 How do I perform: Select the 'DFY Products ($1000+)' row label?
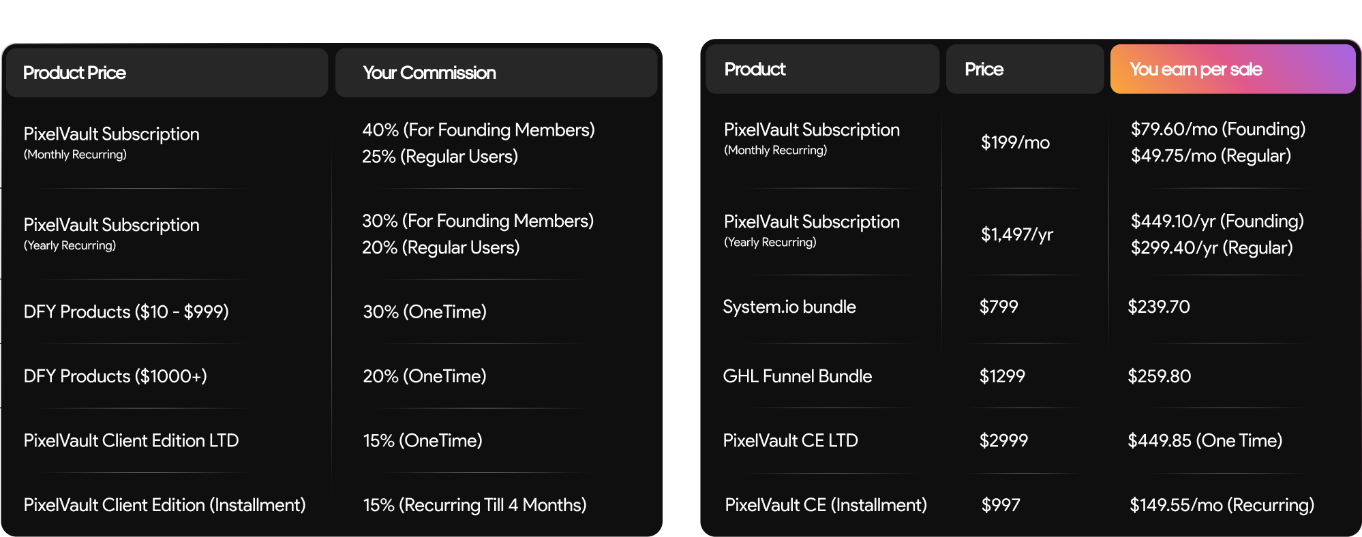click(115, 376)
